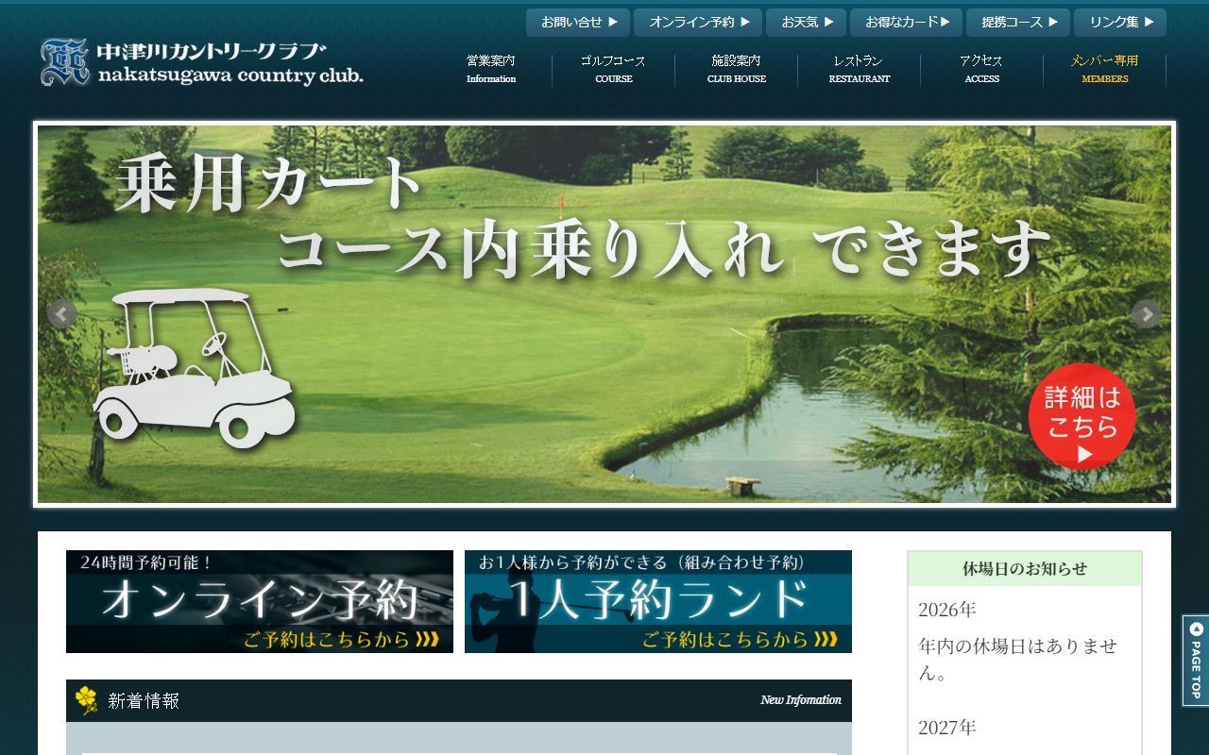Click New Infomation label
The image size is (1209, 755).
tap(801, 700)
